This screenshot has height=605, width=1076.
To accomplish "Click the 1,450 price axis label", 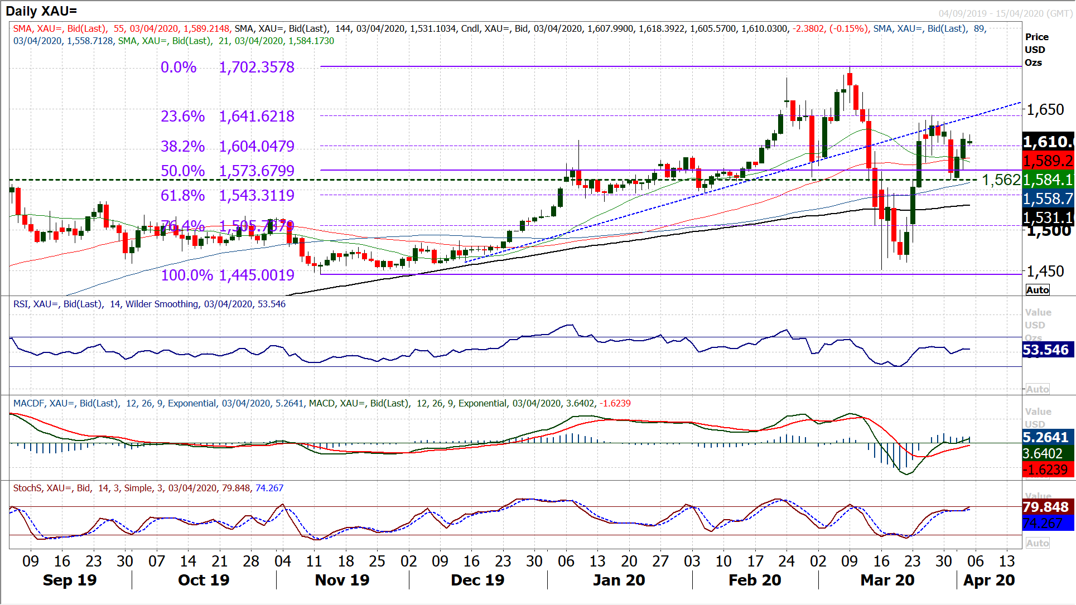I will pyautogui.click(x=1045, y=272).
